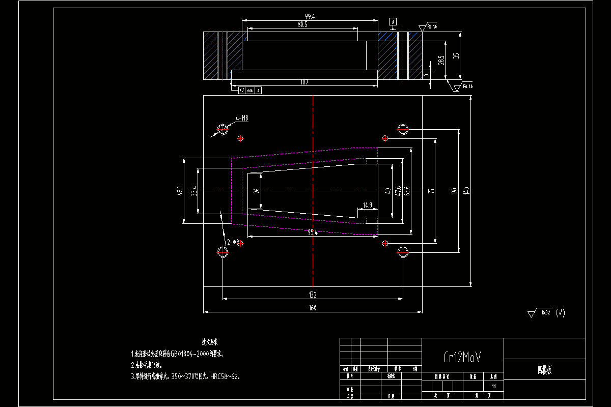Click the 技术要求 heading

tap(209, 342)
